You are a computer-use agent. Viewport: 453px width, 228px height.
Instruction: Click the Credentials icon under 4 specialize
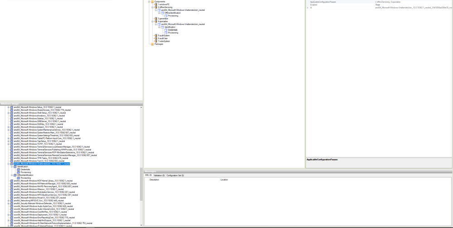[x=166, y=30]
